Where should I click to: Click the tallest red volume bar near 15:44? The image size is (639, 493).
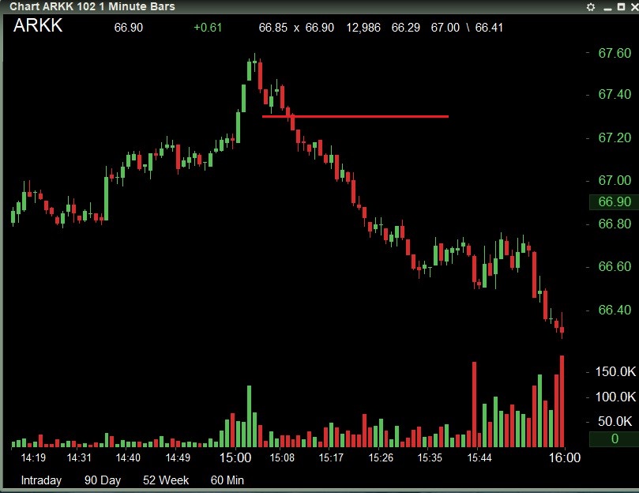click(x=475, y=405)
